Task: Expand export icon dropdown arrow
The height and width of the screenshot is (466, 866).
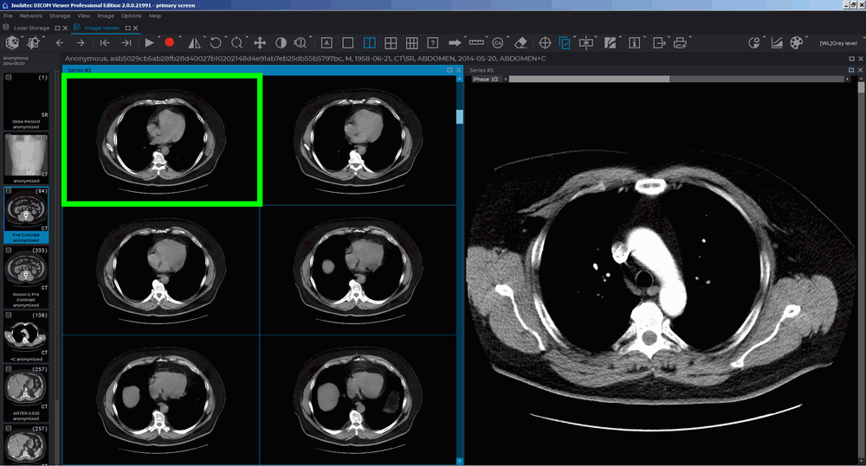Action: point(668,37)
